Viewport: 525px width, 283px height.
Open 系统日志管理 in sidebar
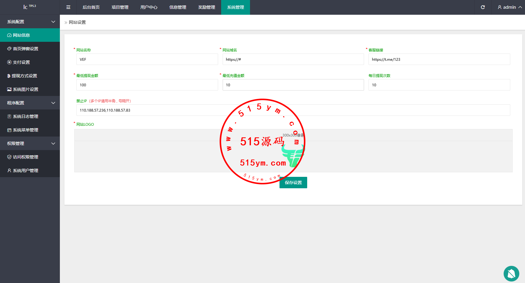[x=26, y=116]
